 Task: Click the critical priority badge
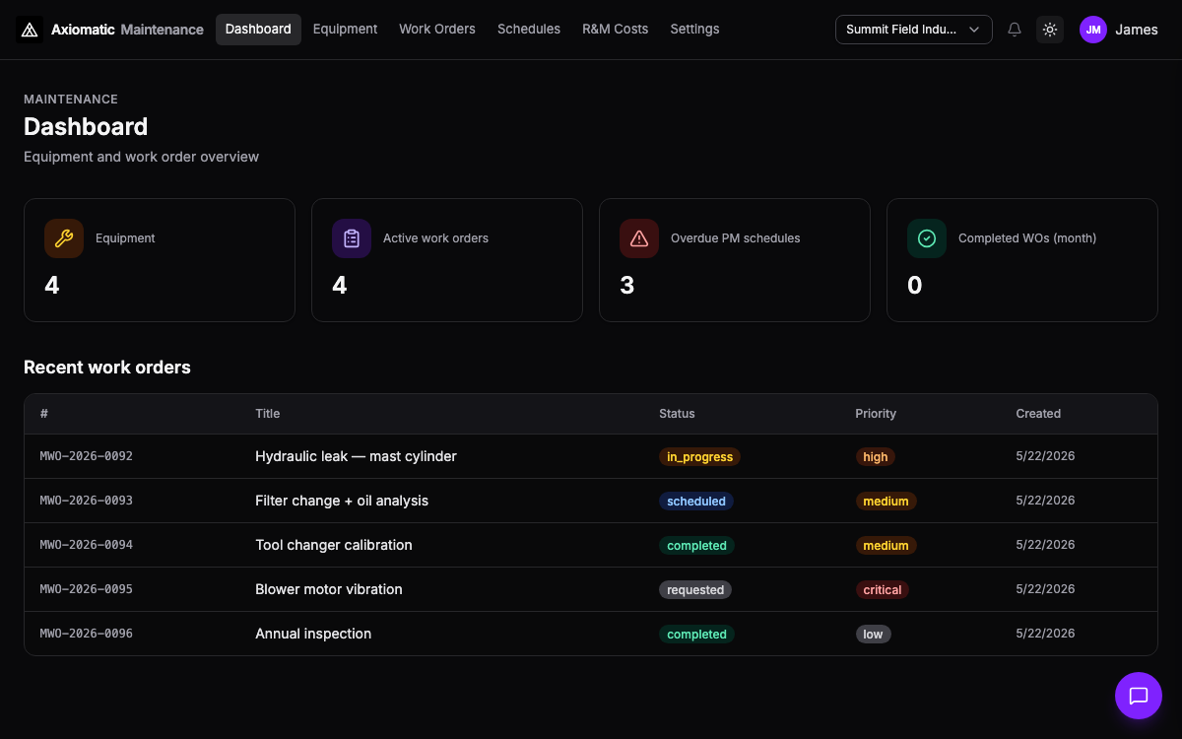(883, 590)
